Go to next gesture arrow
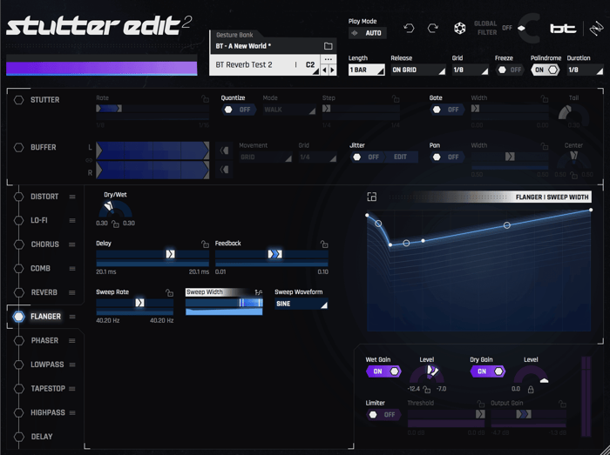The width and height of the screenshot is (610, 455). (333, 70)
